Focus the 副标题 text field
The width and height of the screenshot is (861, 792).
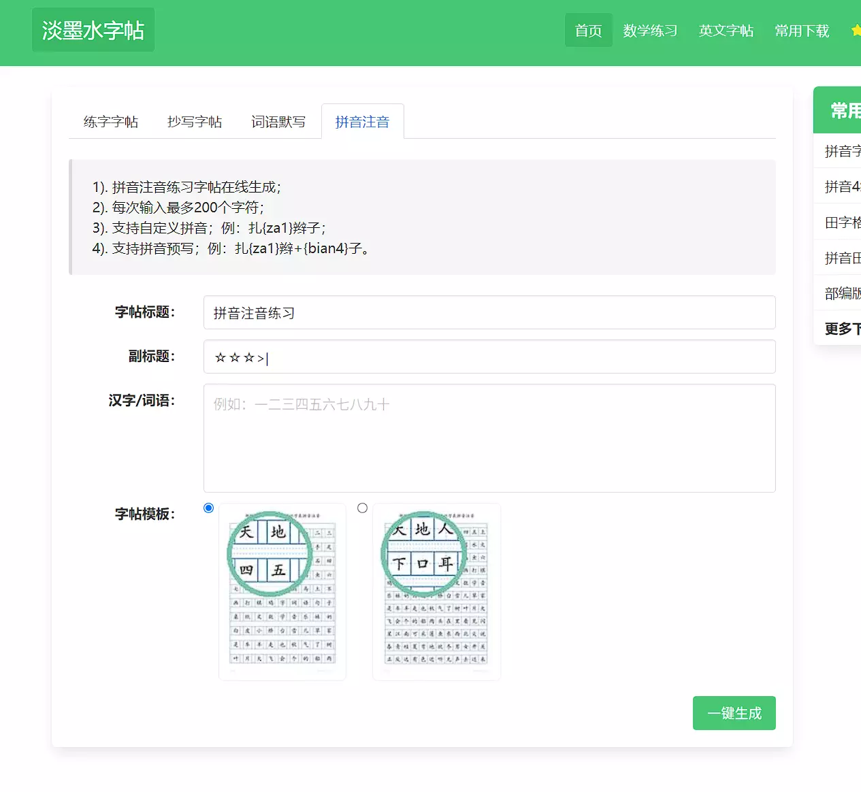[x=489, y=357]
